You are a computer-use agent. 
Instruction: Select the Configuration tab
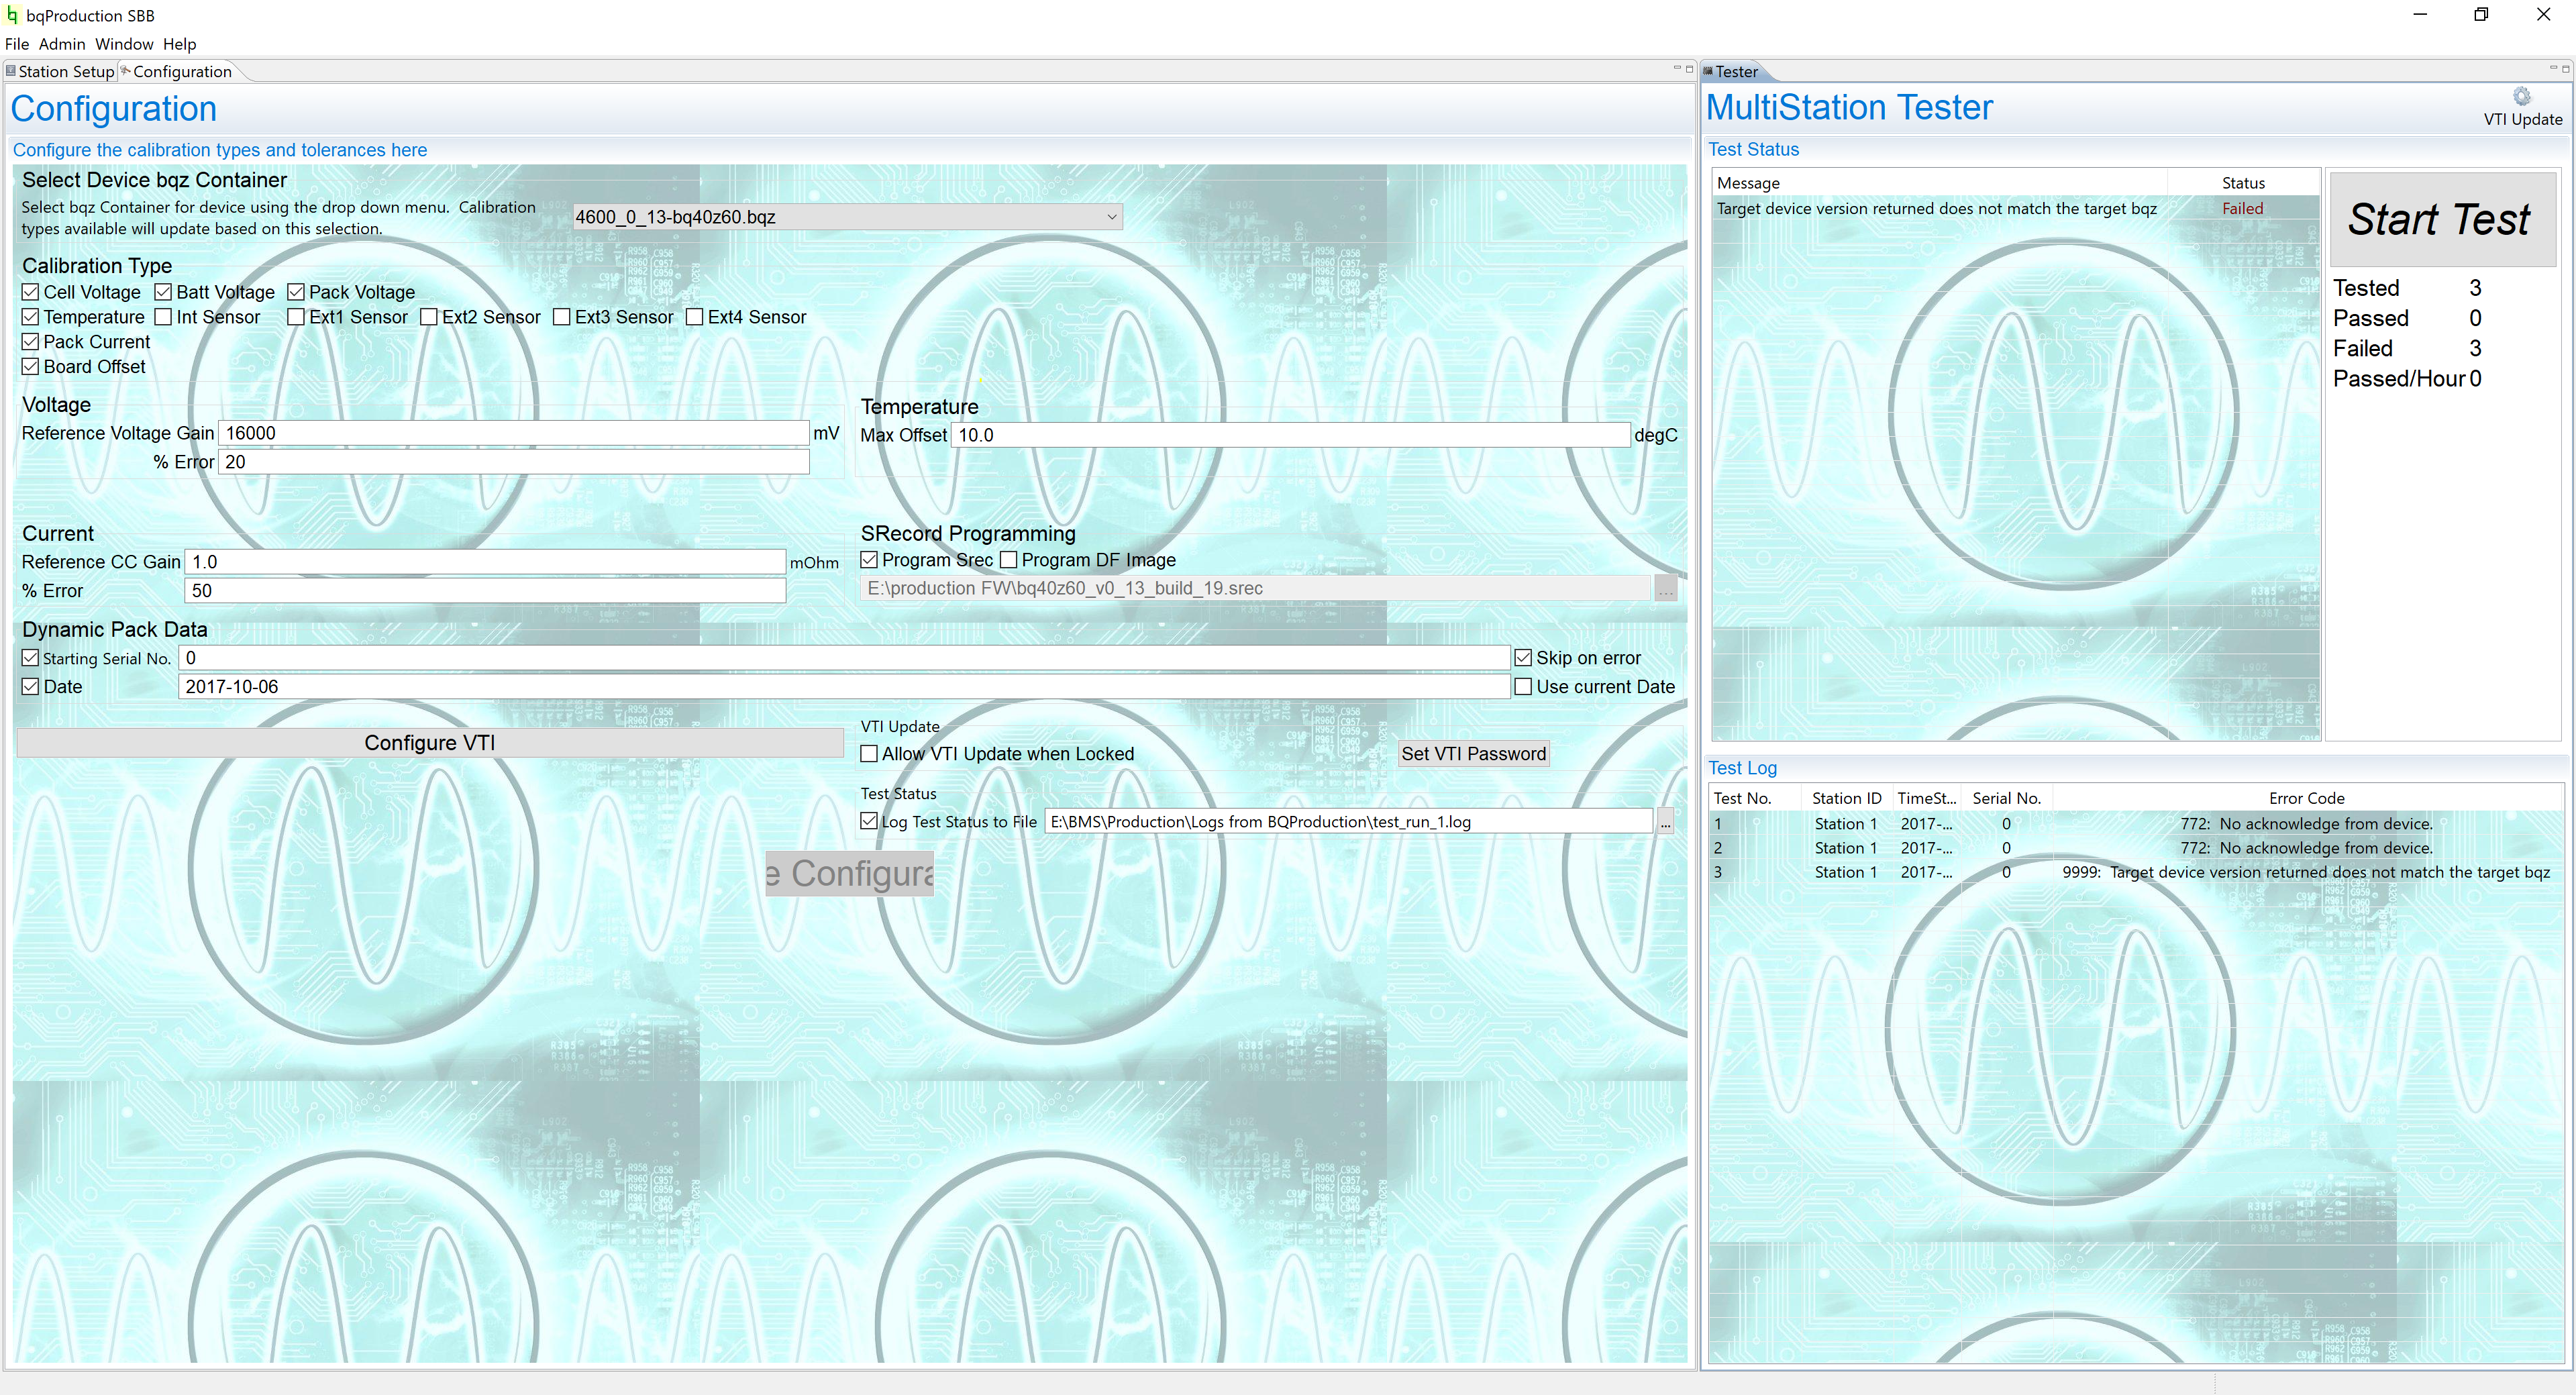pos(181,71)
